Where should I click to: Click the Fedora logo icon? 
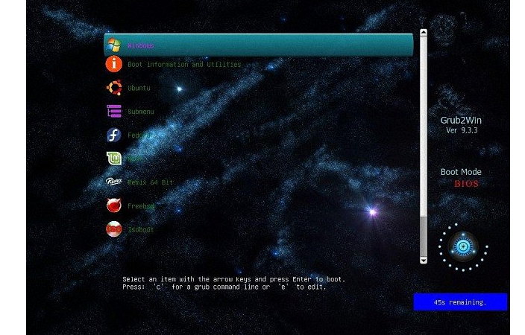pos(114,135)
